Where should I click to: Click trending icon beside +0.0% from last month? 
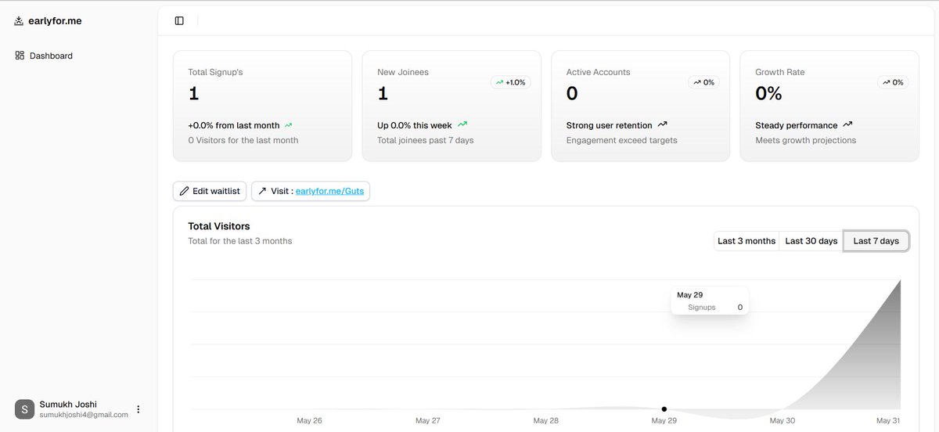click(288, 125)
